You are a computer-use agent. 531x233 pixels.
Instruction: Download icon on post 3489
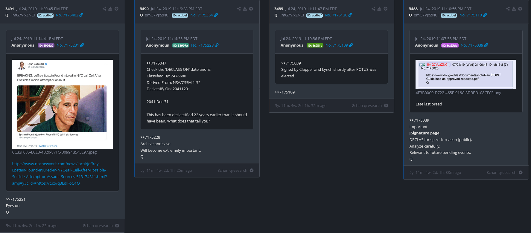[x=379, y=9]
